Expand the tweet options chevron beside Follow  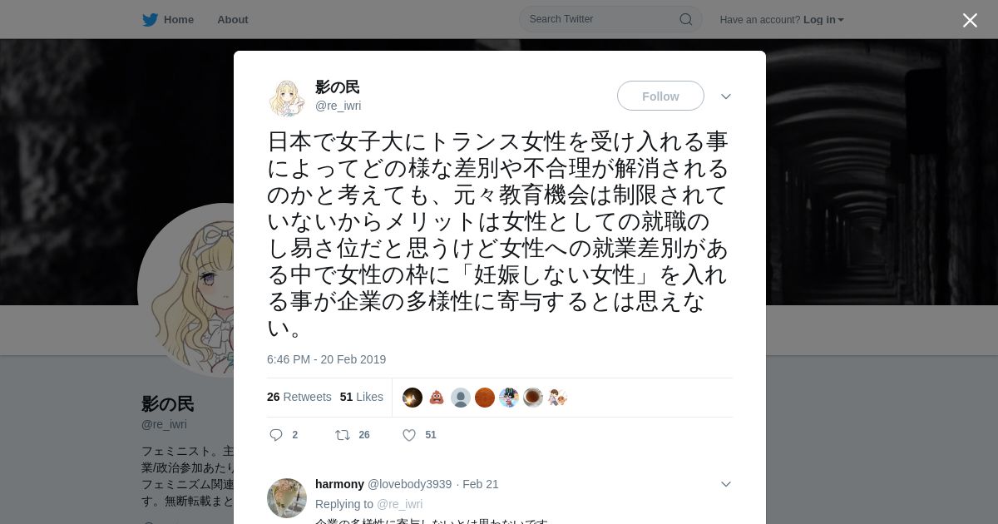[726, 96]
